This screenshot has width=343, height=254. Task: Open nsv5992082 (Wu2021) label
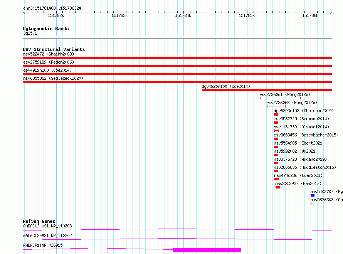coord(296,151)
